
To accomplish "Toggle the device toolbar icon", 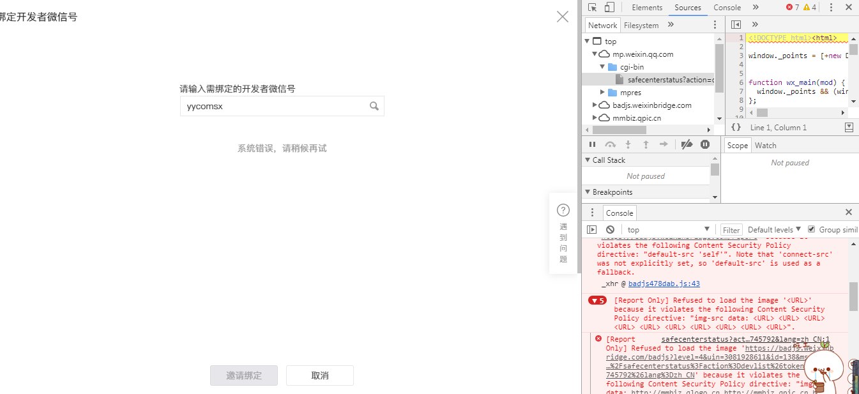I will coord(609,8).
